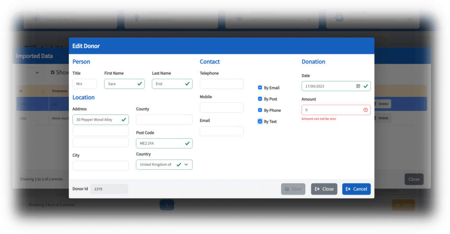Click the City input field
The image size is (450, 234).
(x=101, y=166)
